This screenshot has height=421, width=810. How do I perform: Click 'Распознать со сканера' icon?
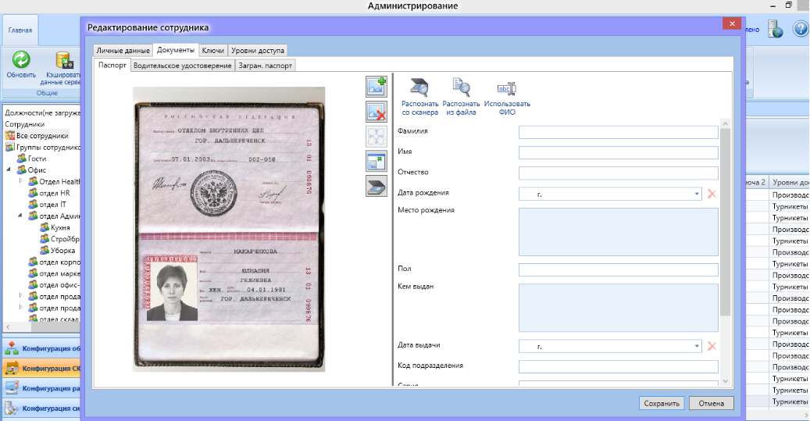[420, 87]
